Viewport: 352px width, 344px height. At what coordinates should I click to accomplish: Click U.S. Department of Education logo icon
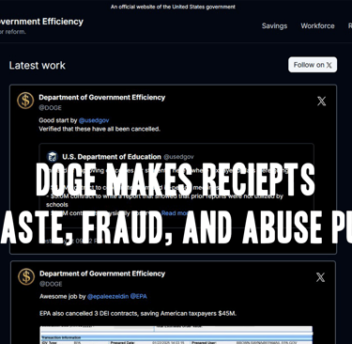(x=53, y=157)
